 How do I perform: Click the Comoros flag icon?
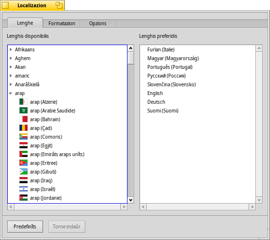click(23, 137)
